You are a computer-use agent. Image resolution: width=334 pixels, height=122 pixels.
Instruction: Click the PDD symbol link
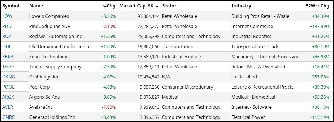[7, 26]
